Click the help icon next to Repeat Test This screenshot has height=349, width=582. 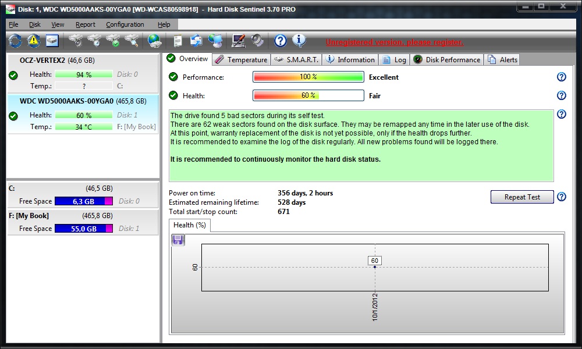pos(562,197)
